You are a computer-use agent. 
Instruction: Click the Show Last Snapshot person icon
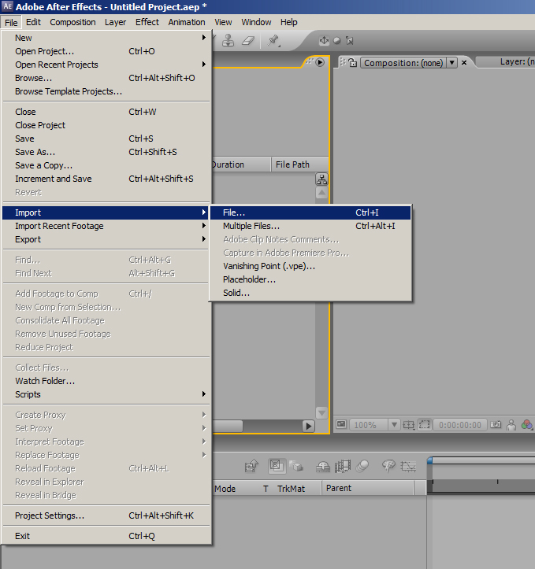[511, 424]
